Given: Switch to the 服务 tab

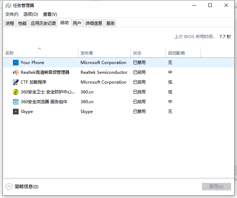Looking at the screenshot, I should pyautogui.click(x=110, y=23).
